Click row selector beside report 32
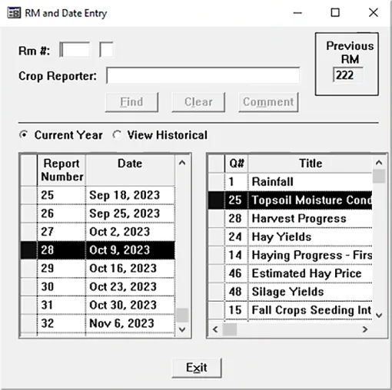 tap(28, 323)
